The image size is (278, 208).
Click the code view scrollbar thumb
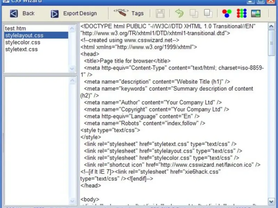[271, 43]
